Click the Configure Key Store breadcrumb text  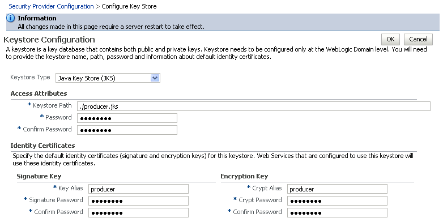[x=129, y=6]
